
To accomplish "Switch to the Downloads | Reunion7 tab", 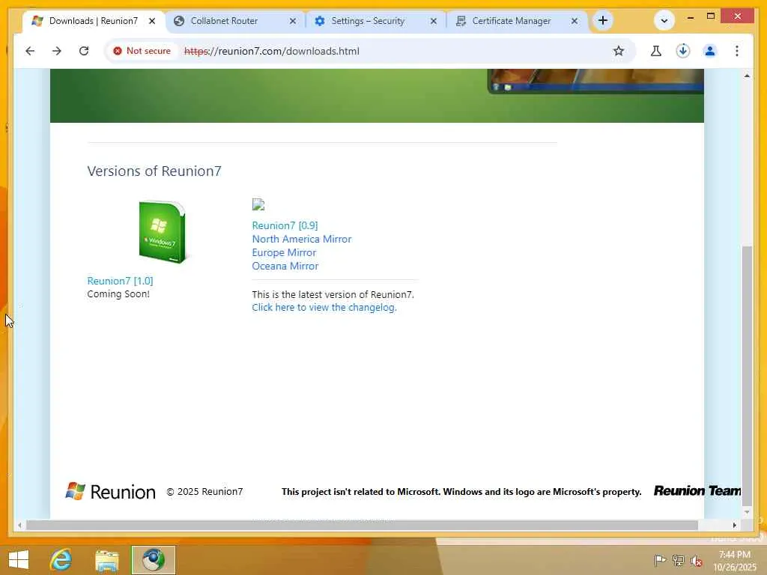I will (93, 21).
